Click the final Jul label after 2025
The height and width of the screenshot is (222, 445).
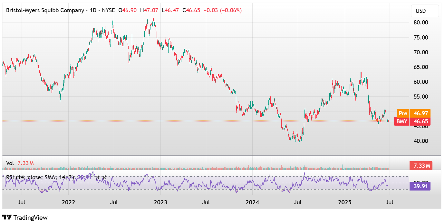point(390,202)
